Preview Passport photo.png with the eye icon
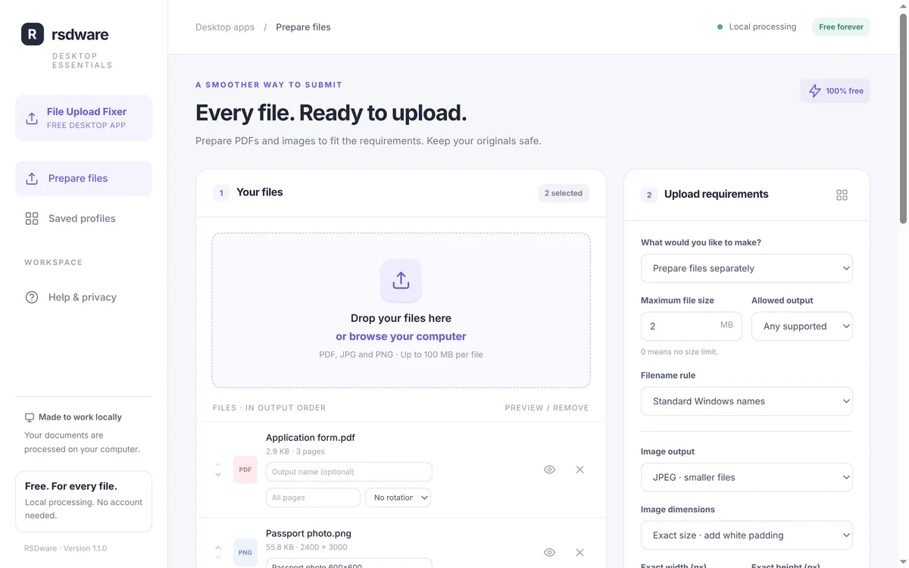Screen dimensions: 909x568 pos(549,552)
